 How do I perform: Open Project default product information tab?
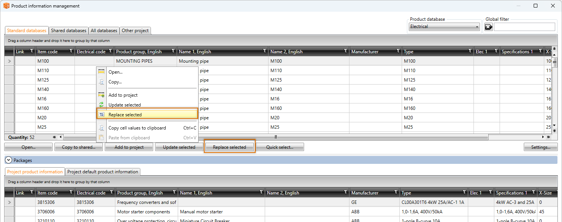coord(102,172)
